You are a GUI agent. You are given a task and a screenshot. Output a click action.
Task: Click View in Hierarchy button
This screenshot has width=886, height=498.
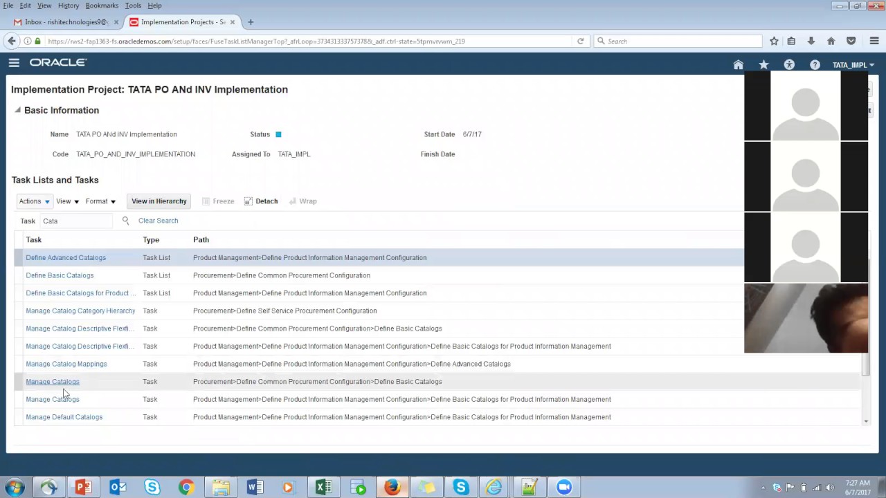click(159, 201)
